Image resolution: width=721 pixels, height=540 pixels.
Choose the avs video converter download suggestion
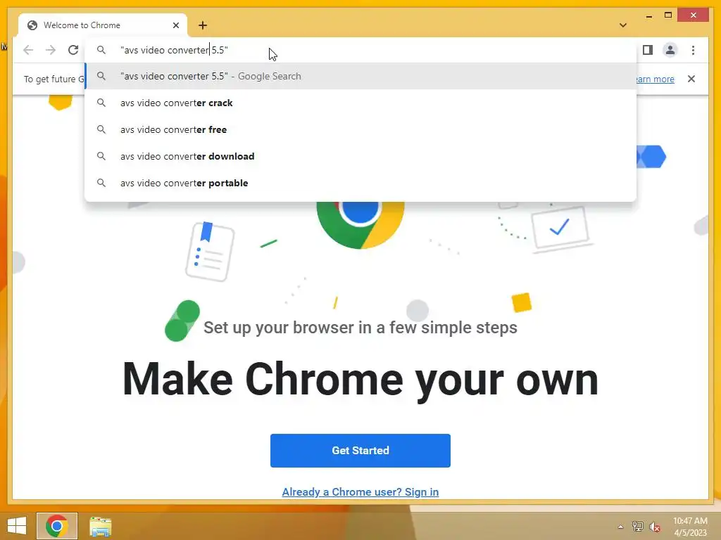(361, 156)
